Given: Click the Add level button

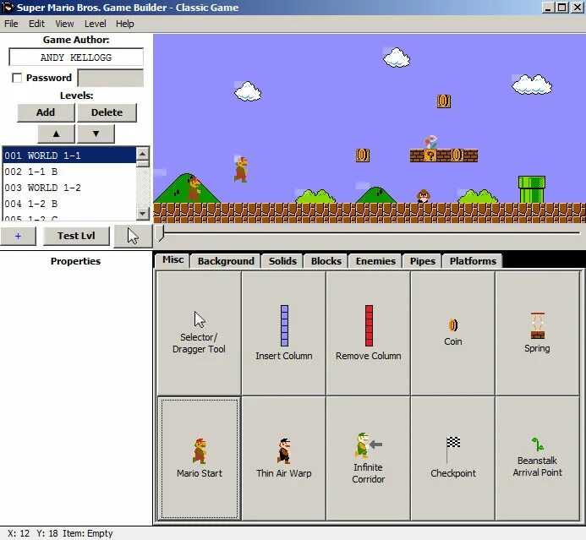Looking at the screenshot, I should tap(46, 112).
